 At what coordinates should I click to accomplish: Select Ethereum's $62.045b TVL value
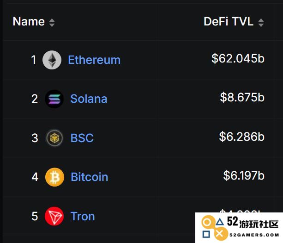(x=238, y=58)
